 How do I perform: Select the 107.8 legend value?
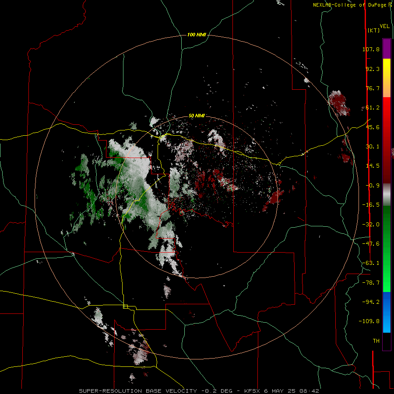click(x=371, y=49)
